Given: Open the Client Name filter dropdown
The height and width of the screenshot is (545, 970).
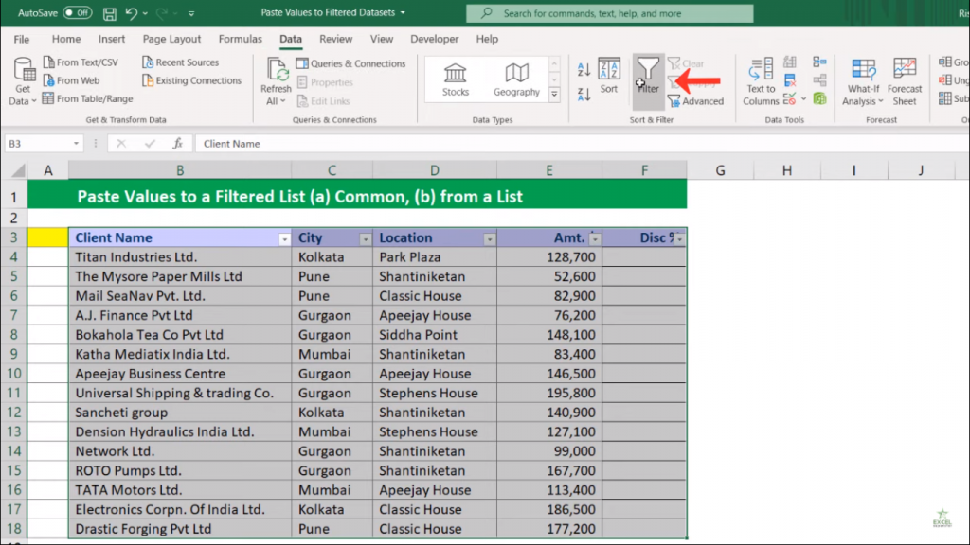Looking at the screenshot, I should pos(284,239).
